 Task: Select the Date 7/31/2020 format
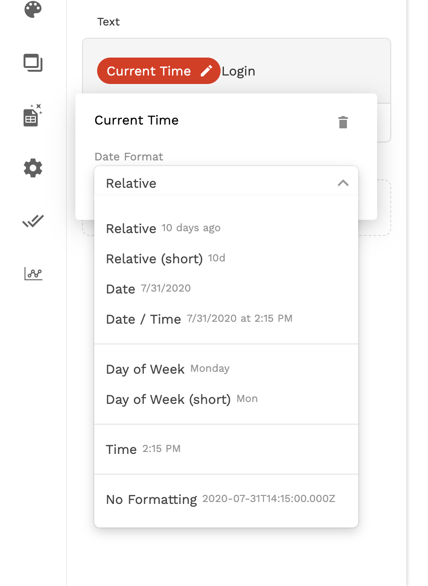148,289
